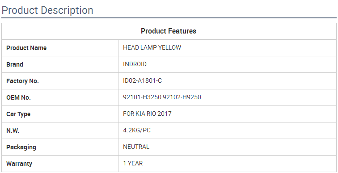Select OEM number 92101-H3250
This screenshot has height=173, width=338.
[142, 97]
